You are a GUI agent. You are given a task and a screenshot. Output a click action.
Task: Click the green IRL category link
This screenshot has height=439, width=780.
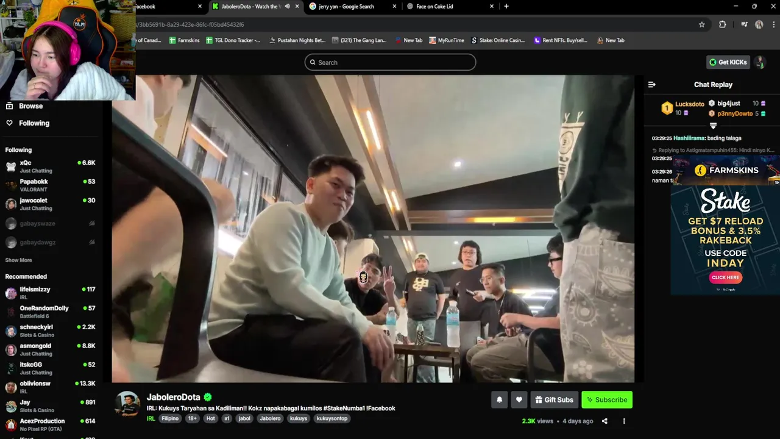151,419
